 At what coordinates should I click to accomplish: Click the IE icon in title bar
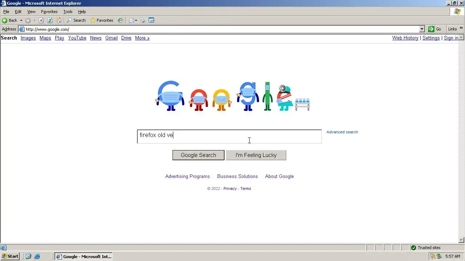(x=3, y=3)
